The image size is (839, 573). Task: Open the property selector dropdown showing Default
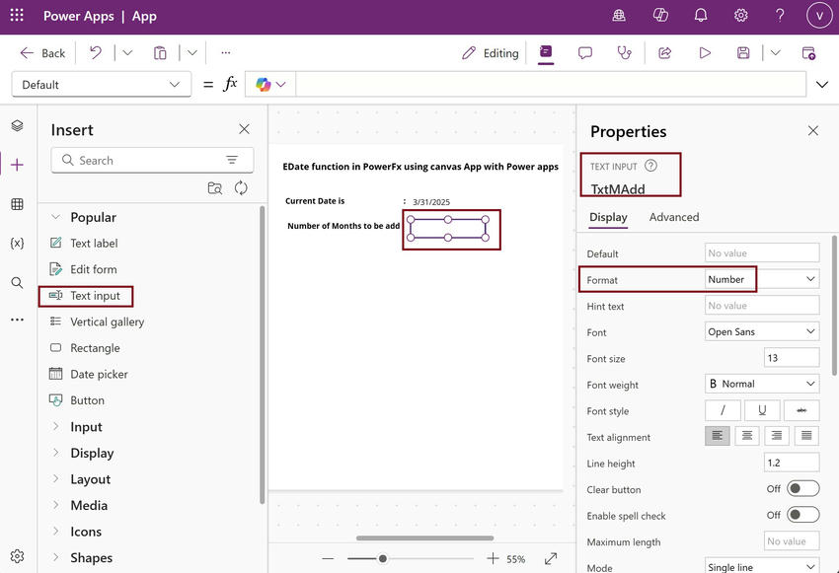[101, 85]
